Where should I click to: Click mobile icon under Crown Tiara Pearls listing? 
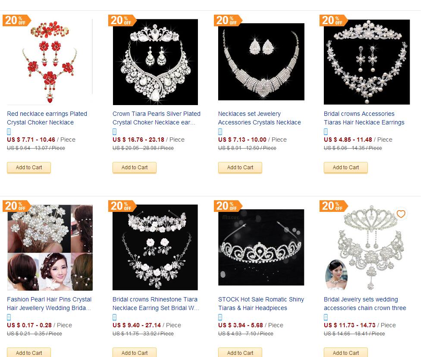pyautogui.click(x=115, y=132)
